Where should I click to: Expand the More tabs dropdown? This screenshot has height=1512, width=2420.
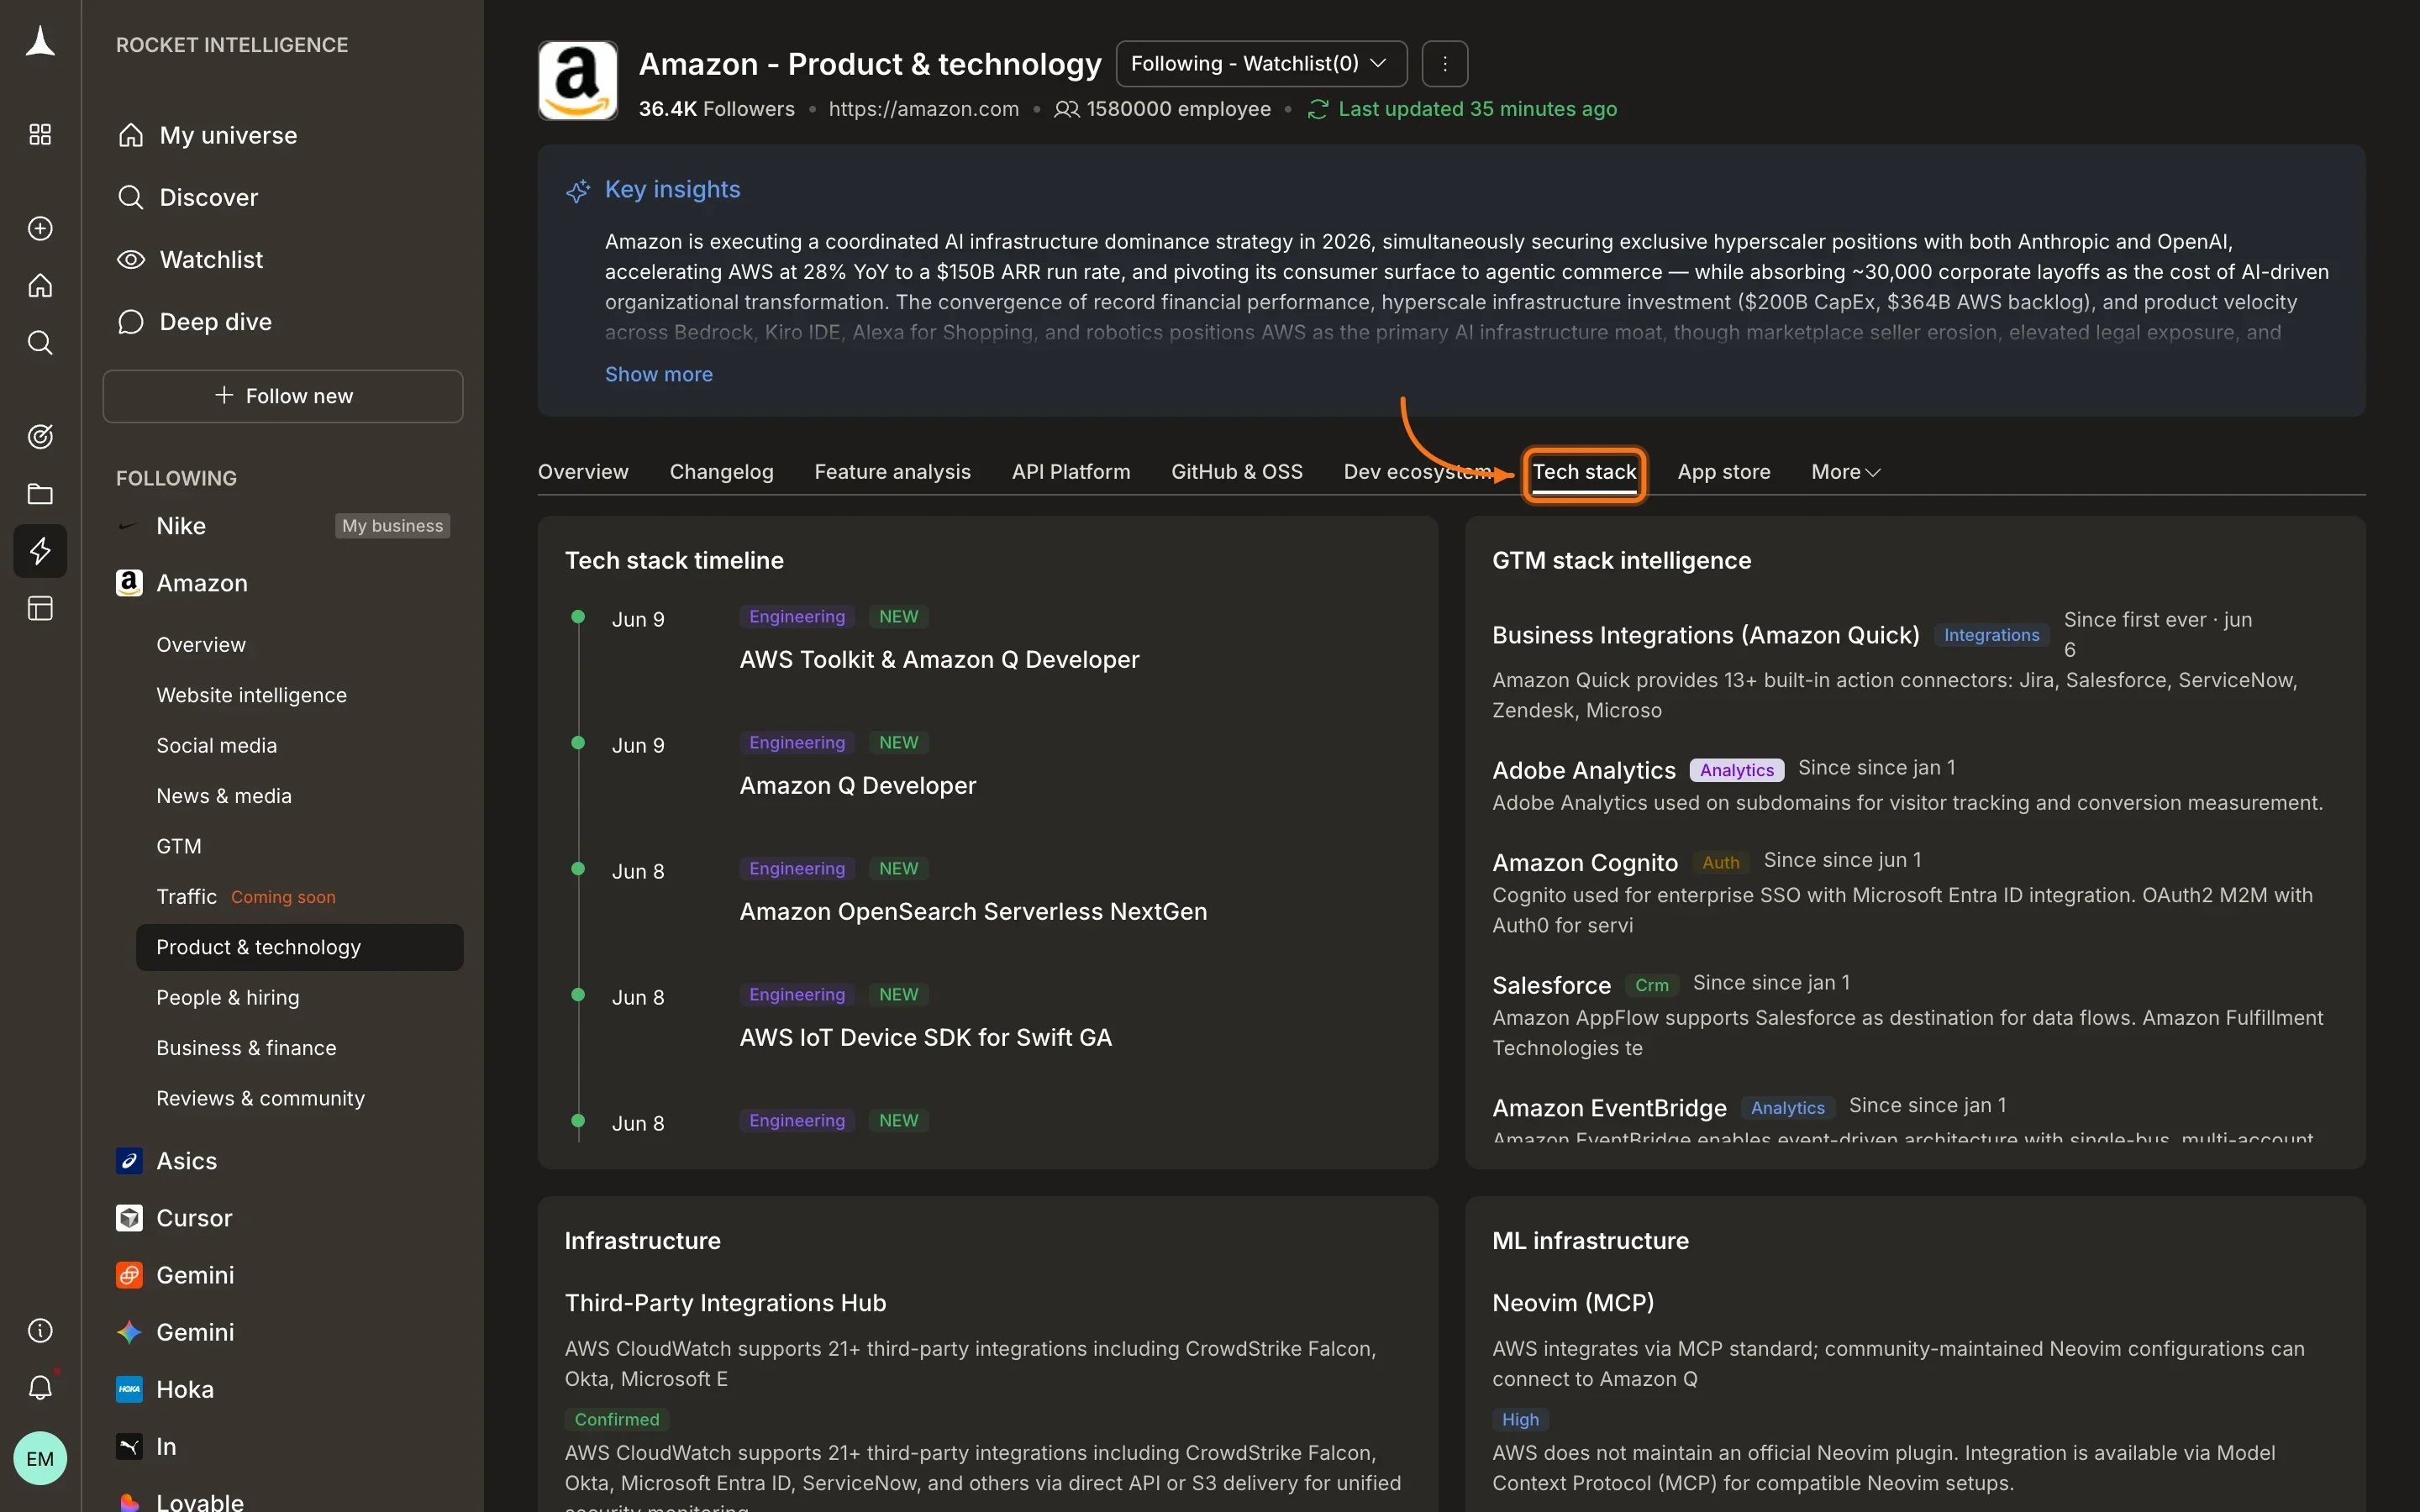[1846, 472]
